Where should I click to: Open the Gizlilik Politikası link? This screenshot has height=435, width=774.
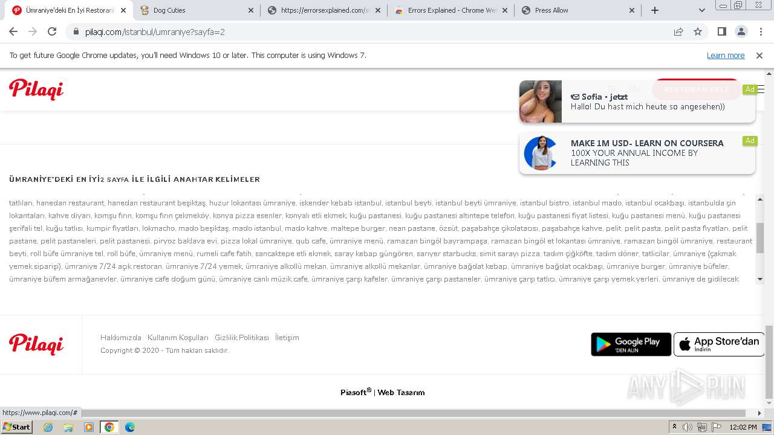(242, 338)
